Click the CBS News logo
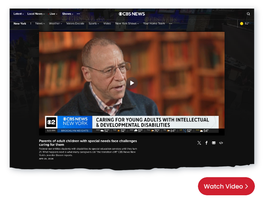This screenshot has height=206, width=265. [132, 14]
